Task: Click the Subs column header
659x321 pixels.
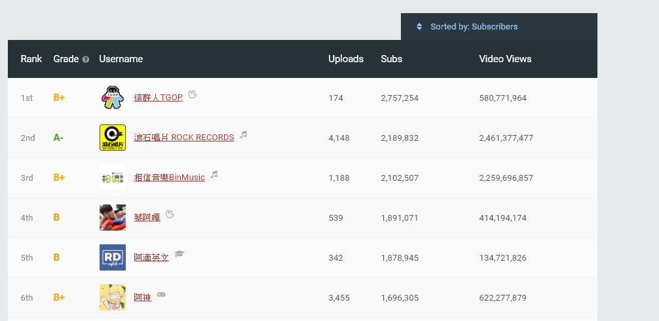Action: pyautogui.click(x=391, y=59)
